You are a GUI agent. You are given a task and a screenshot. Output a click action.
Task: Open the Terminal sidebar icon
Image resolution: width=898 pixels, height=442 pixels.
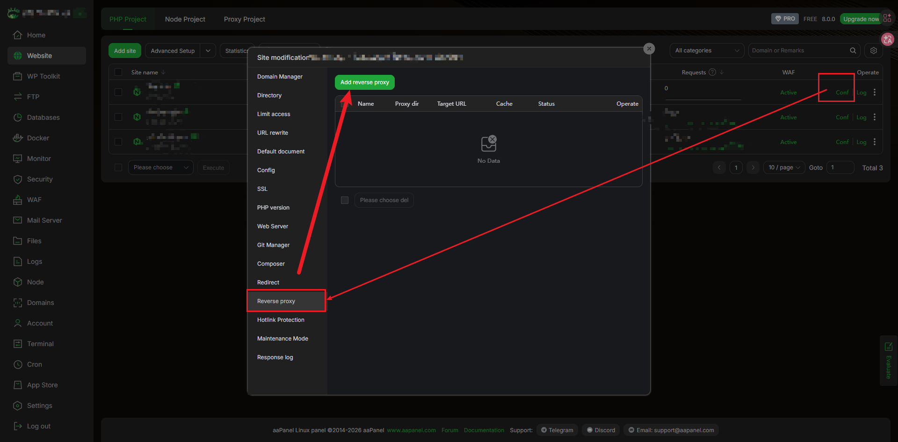pyautogui.click(x=18, y=344)
